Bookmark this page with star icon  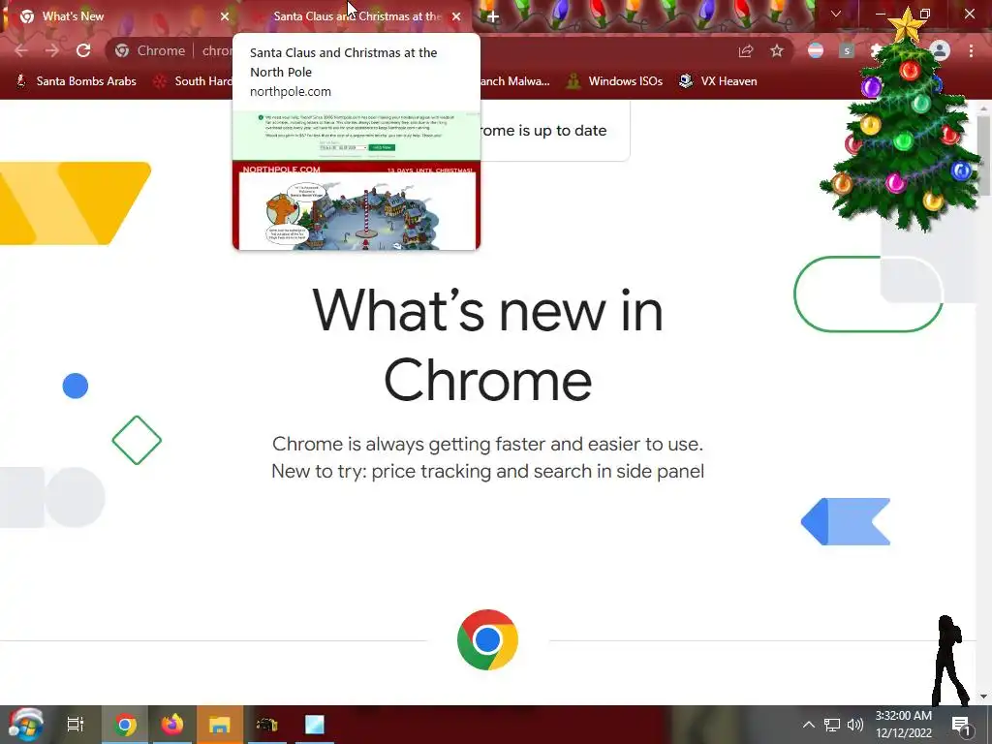tap(777, 50)
